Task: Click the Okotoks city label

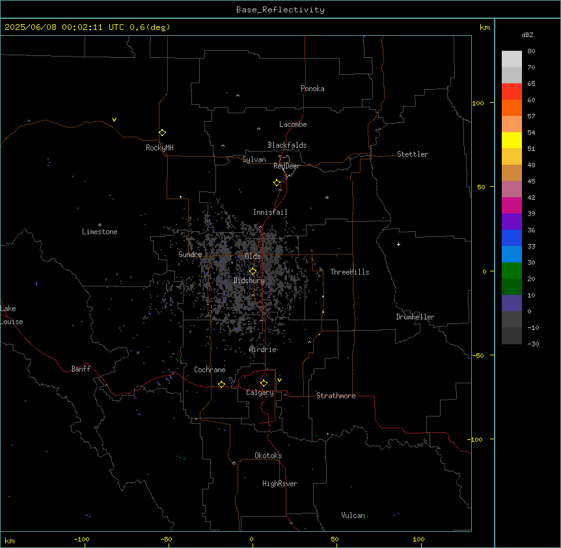Action: tap(268, 456)
